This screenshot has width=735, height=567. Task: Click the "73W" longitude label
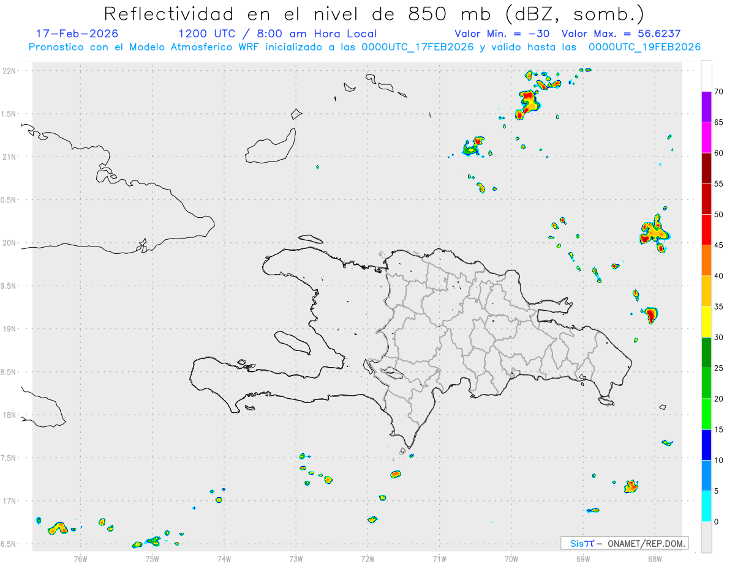point(296,558)
